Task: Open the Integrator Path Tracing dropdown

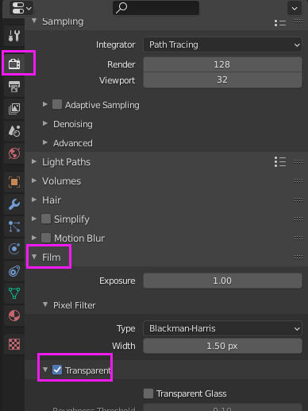Action: click(x=222, y=45)
